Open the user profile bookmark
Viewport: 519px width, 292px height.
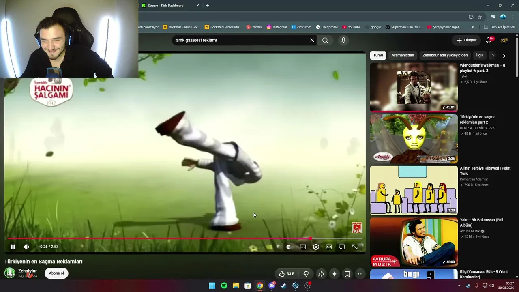pos(327,27)
